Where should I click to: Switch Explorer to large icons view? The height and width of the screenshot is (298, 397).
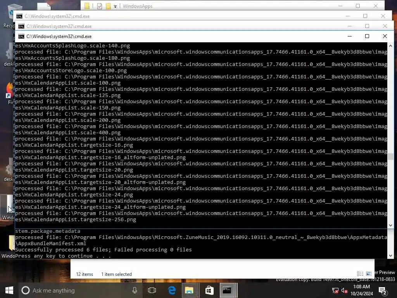[369, 274]
